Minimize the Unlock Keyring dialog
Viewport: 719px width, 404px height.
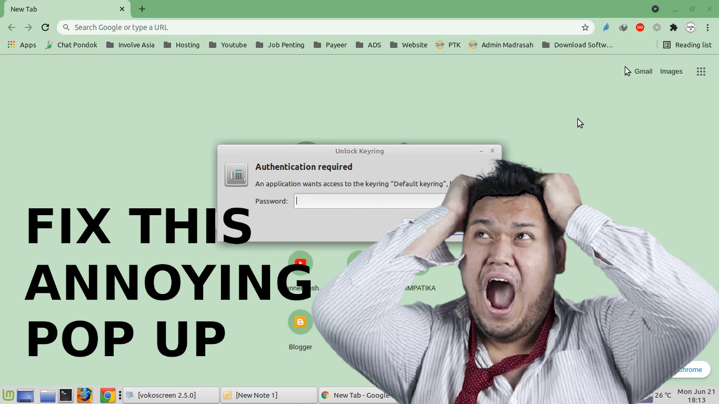click(481, 151)
